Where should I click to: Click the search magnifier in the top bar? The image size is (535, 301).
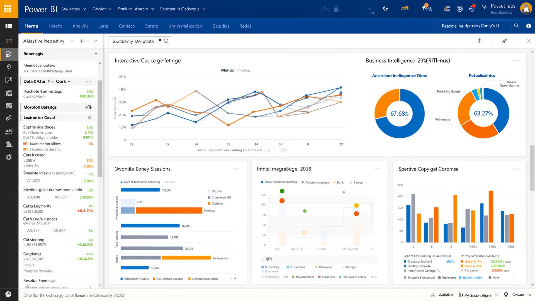[x=517, y=26]
